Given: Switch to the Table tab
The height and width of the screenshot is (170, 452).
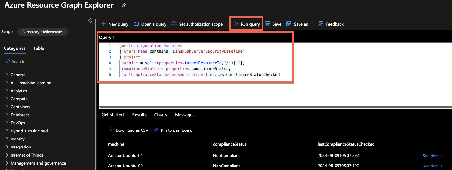Looking at the screenshot, I should [39, 48].
